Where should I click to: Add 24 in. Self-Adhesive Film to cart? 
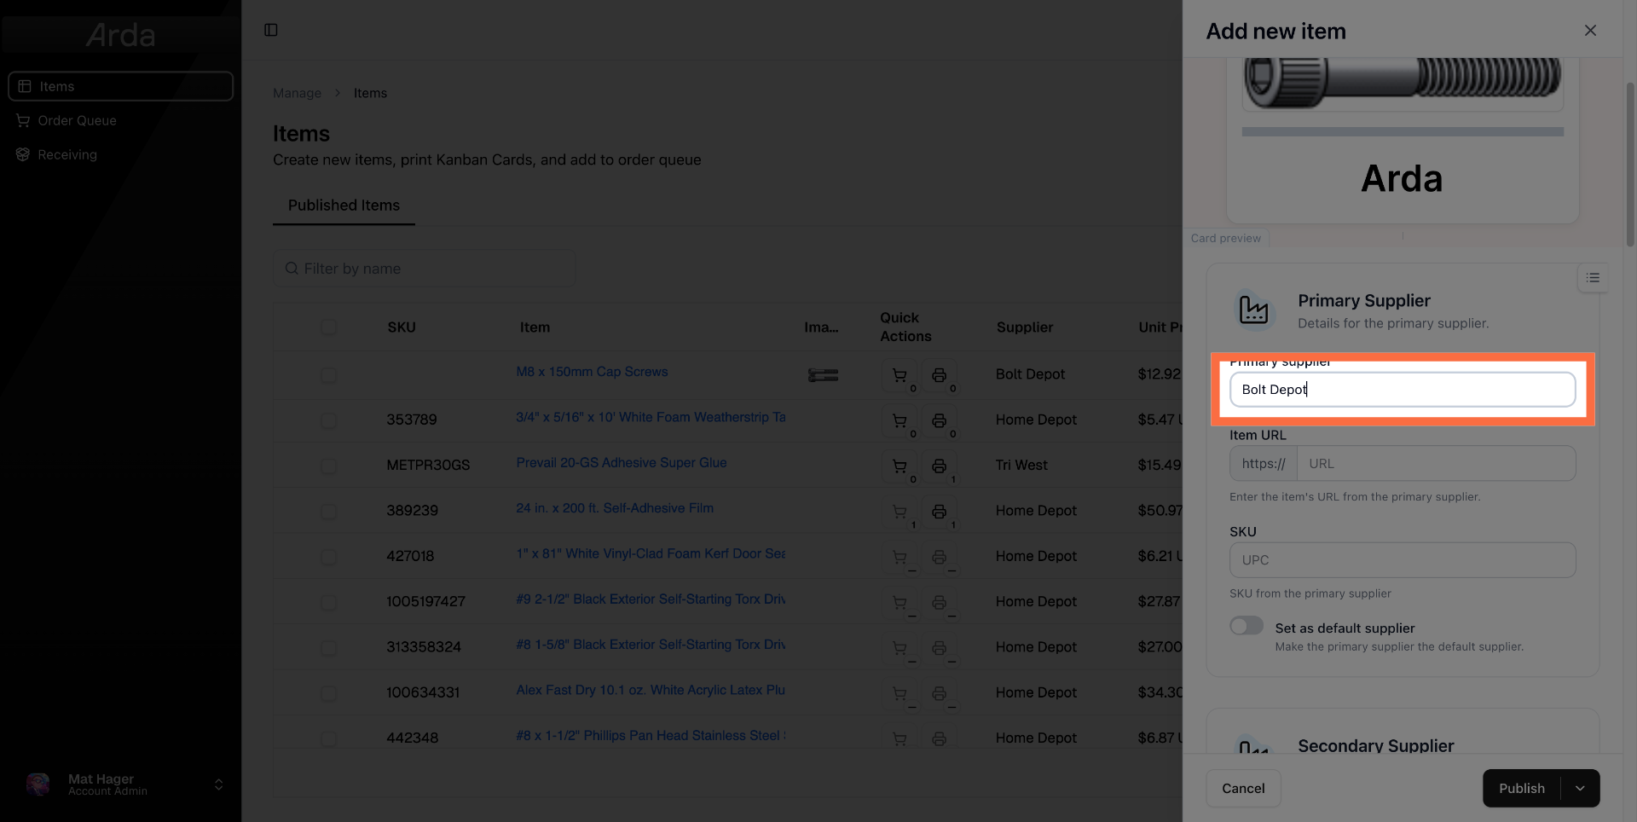[899, 512]
